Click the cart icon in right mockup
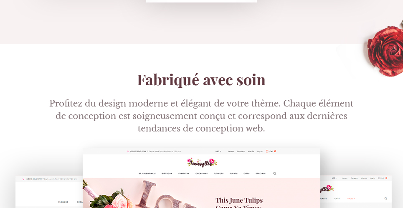This screenshot has height=208, width=403. (x=379, y=178)
